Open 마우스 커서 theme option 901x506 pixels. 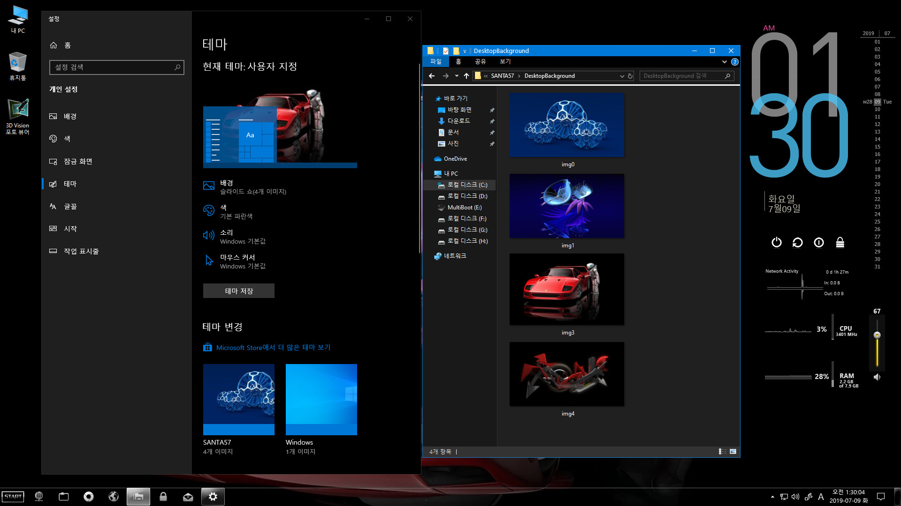coord(235,261)
